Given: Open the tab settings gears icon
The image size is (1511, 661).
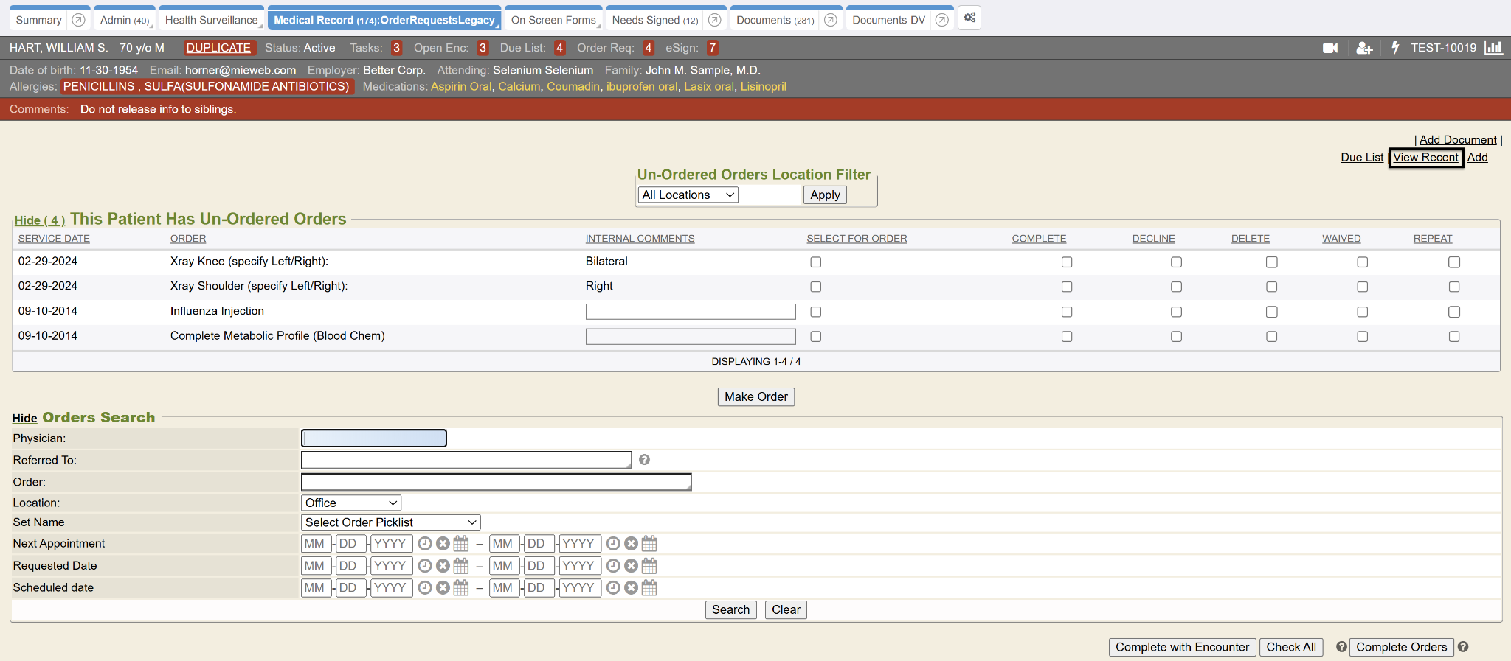Looking at the screenshot, I should click(x=969, y=18).
